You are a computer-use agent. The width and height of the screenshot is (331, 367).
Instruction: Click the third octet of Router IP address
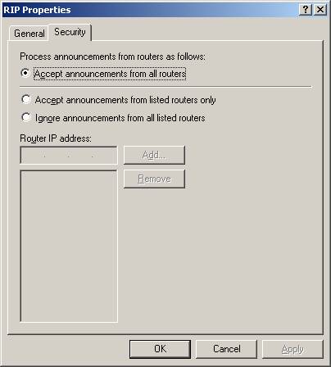pyautogui.click(x=80, y=156)
